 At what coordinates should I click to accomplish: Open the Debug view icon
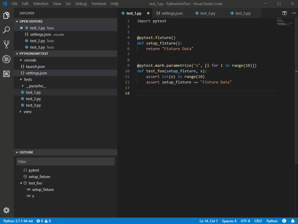tap(6, 59)
